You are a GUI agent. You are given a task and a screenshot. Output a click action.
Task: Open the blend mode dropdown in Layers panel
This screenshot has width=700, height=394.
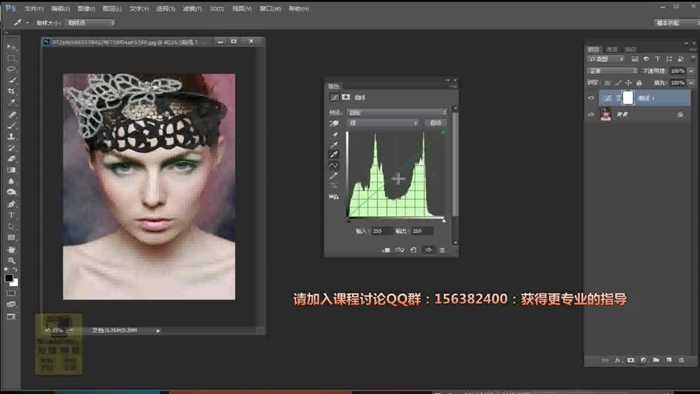(x=612, y=70)
